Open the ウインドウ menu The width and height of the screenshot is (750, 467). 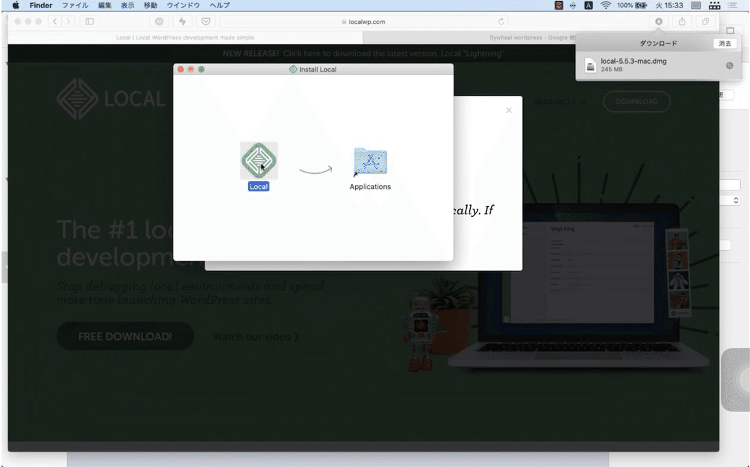point(183,5)
